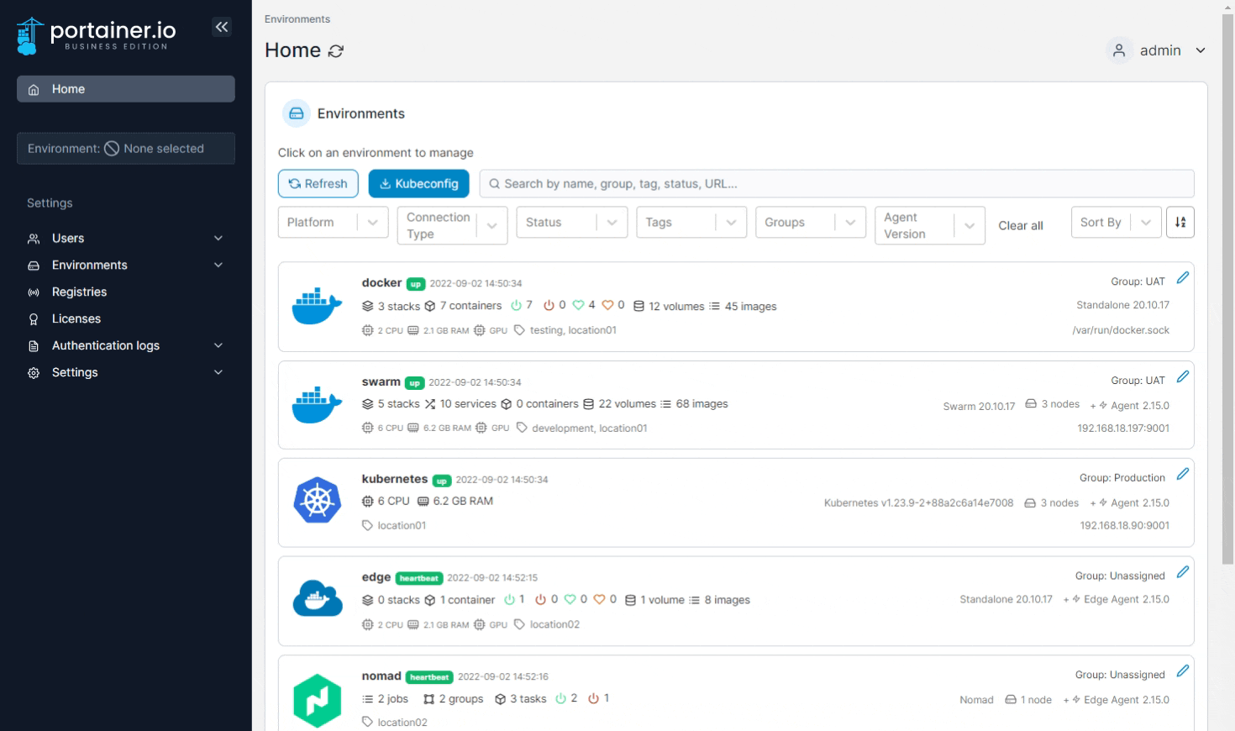Screen dimensions: 1235x731
Task: Open the nomad environment by name
Action: click(381, 676)
